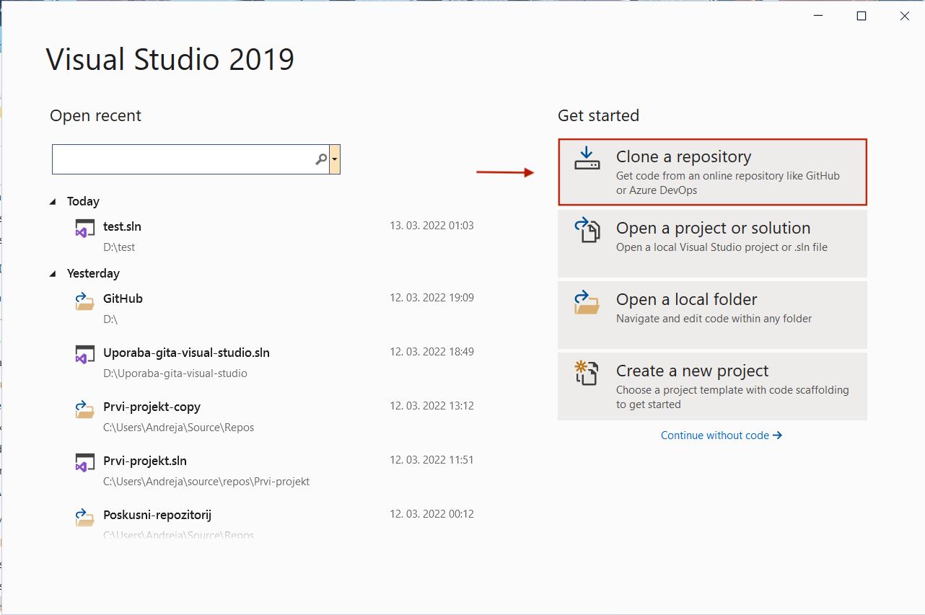Click the Uporaba-gita-visual-studio.sln solution icon
925x615 pixels.
click(85, 356)
